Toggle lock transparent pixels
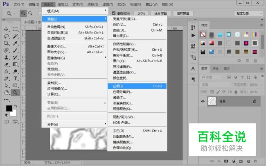The width and height of the screenshot is (266, 166). point(212,92)
